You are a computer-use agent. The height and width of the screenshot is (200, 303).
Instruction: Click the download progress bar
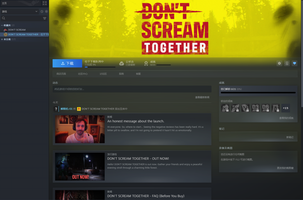(x=100, y=67)
